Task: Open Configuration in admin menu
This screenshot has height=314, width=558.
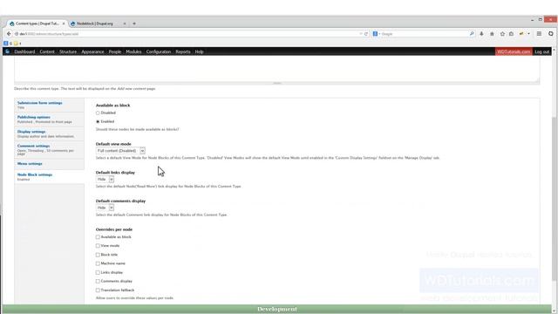Action: click(159, 51)
